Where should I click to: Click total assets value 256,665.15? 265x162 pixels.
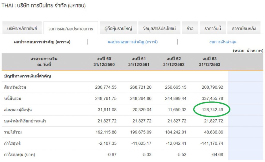pyautogui.click(x=176, y=87)
